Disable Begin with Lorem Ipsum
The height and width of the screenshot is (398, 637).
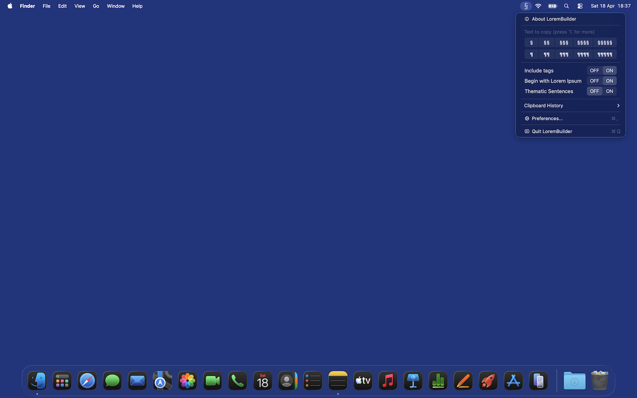pos(594,80)
